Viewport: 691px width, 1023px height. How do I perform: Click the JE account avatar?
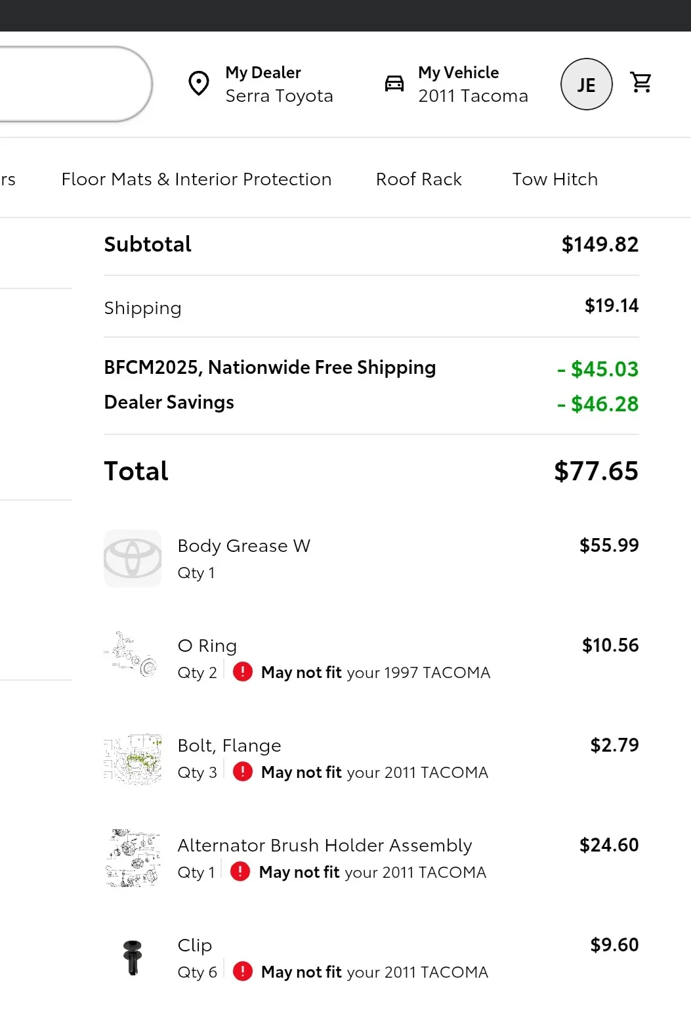pyautogui.click(x=586, y=84)
